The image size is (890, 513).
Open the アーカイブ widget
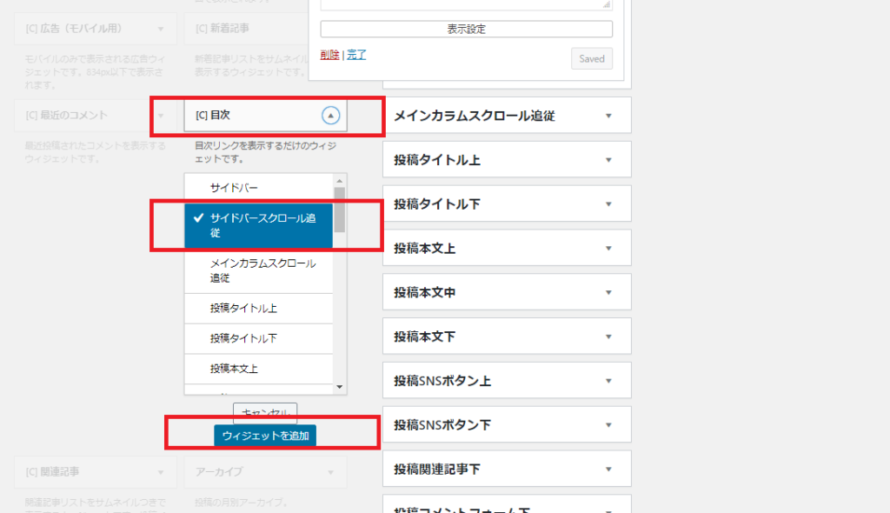tap(265, 472)
